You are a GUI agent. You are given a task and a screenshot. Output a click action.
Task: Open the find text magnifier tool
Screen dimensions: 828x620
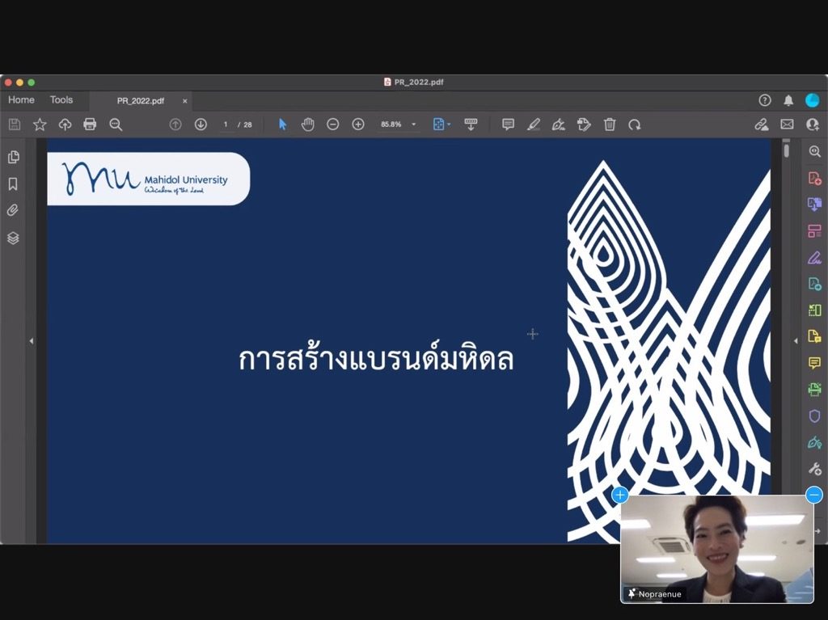[116, 124]
